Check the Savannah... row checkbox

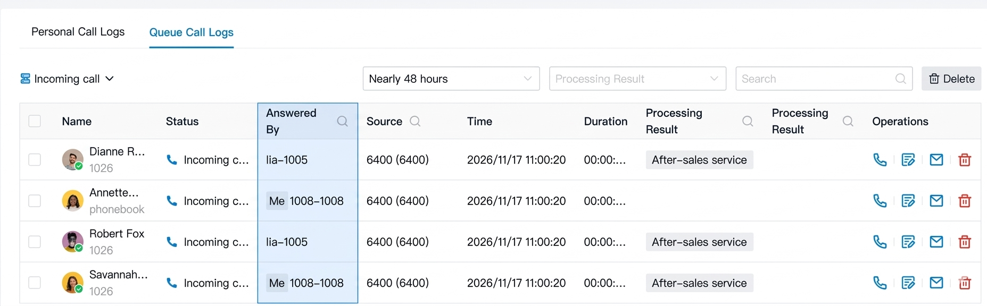35,283
